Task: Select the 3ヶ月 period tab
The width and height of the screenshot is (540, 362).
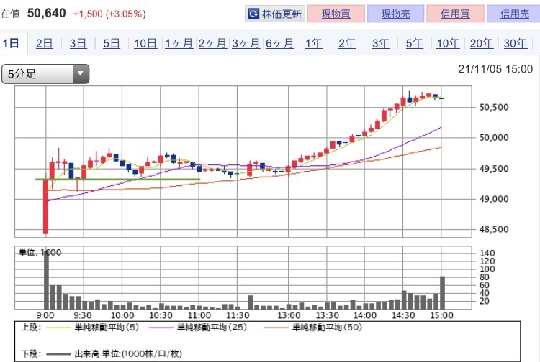Action: tap(246, 44)
